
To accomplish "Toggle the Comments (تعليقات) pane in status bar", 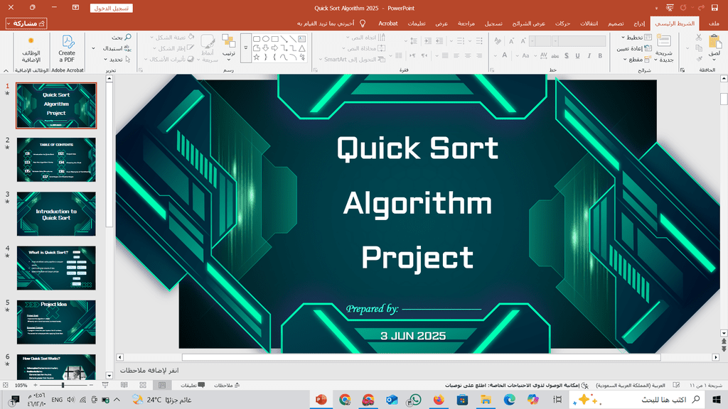I will click(x=189, y=385).
